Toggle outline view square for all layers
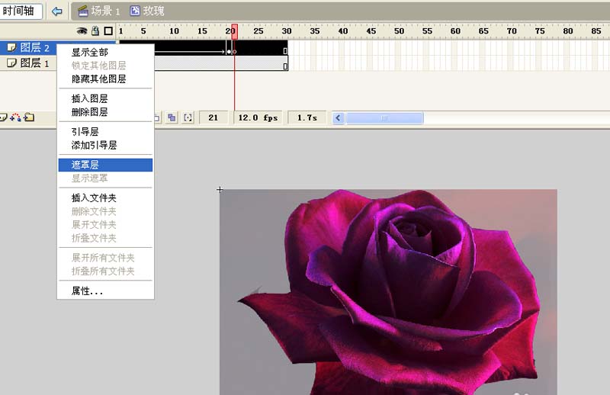Screen dimensions: 610x395 coord(108,31)
